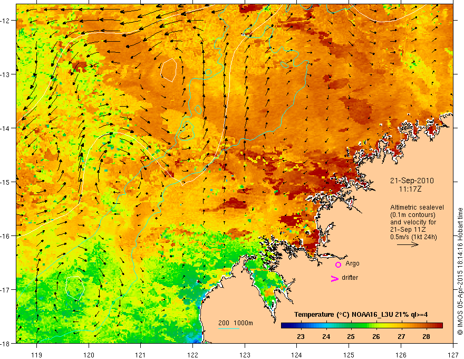Screen dimensions: 464x359
Task: Click the 'Temperature (°C) NOAA16_L3U 21% ql>=4' title
Action: click(x=361, y=315)
